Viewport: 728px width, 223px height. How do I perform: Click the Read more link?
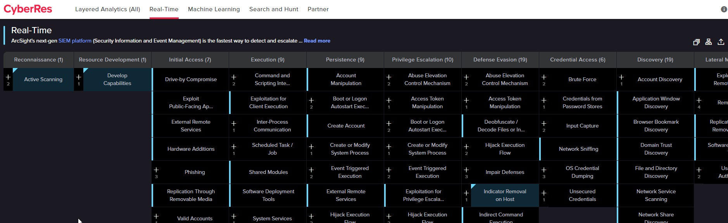[x=317, y=41]
